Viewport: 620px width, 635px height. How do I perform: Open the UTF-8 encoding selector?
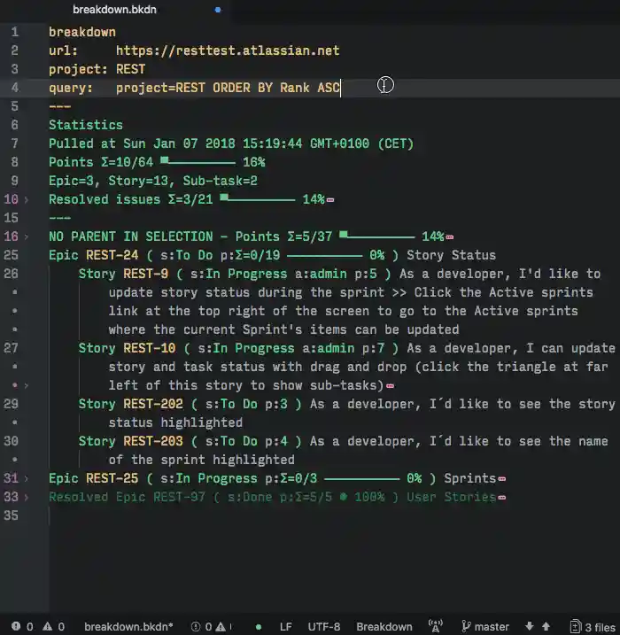click(x=324, y=627)
